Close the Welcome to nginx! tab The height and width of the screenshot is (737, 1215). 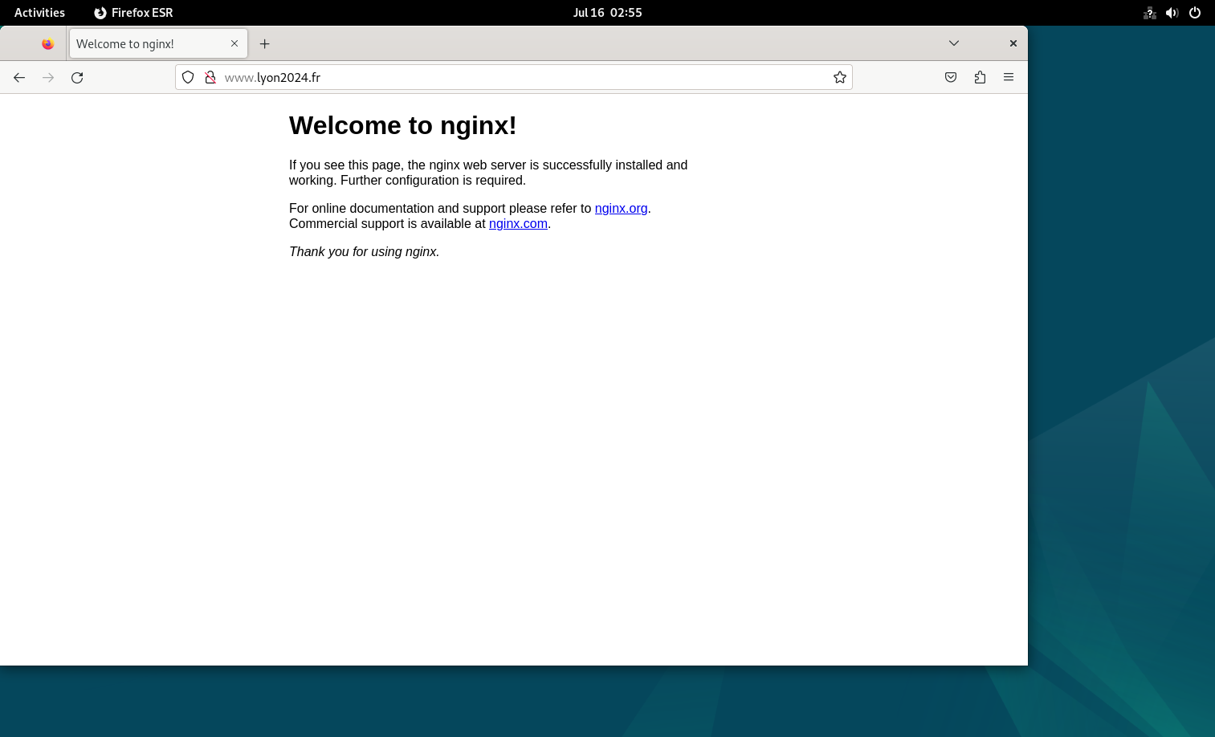(x=234, y=43)
